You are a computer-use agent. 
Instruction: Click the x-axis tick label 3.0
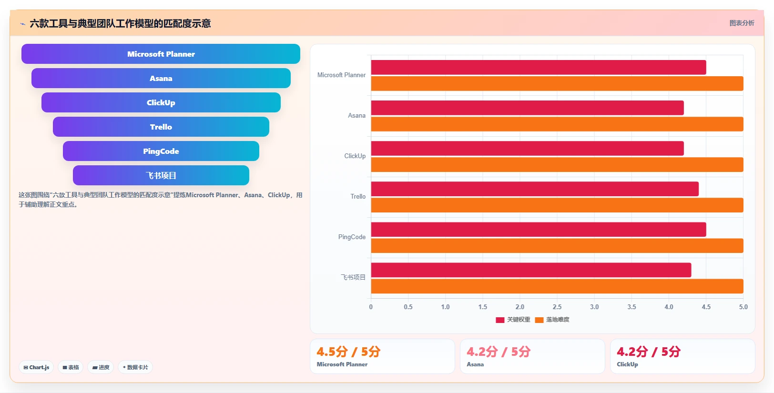(x=594, y=307)
